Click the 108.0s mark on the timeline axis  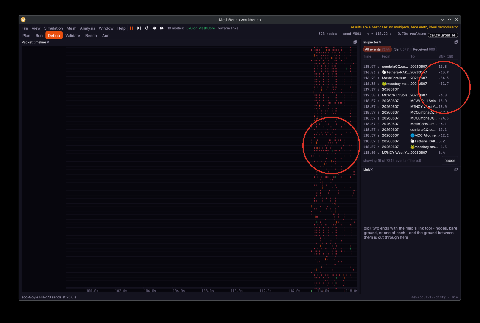coord(208,291)
